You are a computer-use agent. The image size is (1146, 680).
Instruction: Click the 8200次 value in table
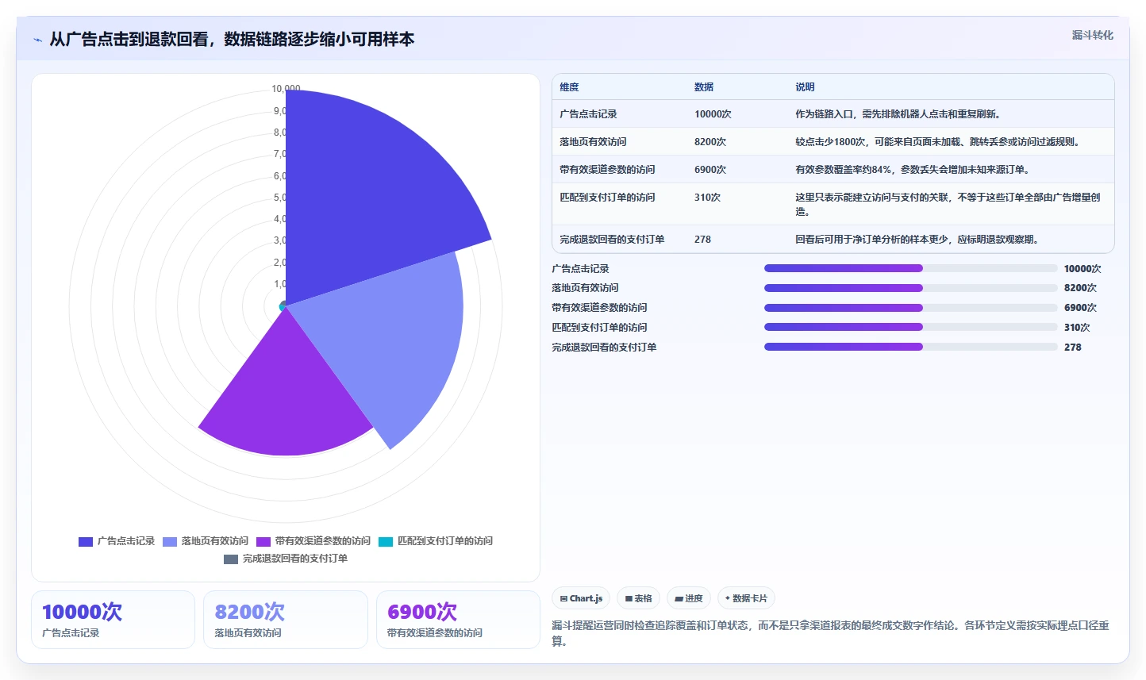point(710,142)
